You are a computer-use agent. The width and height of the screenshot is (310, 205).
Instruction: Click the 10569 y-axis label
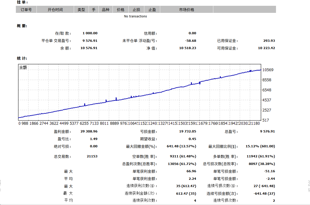tap(268, 70)
